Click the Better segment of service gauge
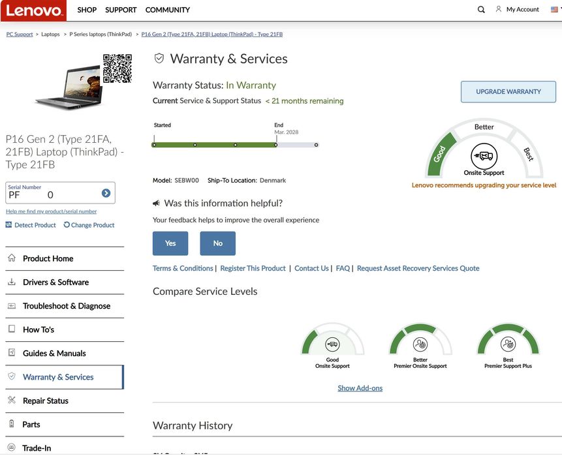The image size is (562, 456). tap(484, 127)
